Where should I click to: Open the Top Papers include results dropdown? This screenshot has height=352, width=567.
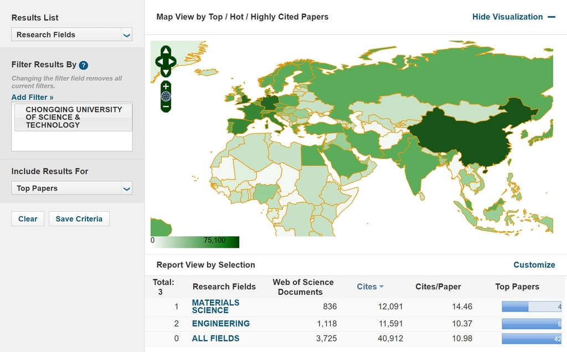pos(72,188)
